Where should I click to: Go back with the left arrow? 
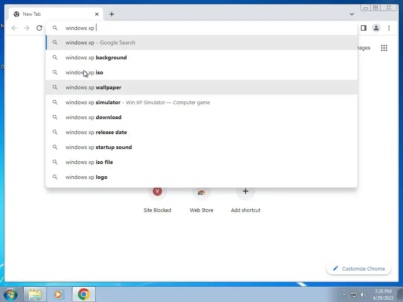point(14,28)
